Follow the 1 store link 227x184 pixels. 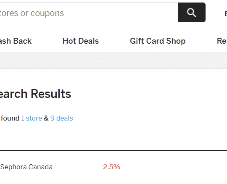coord(32,118)
